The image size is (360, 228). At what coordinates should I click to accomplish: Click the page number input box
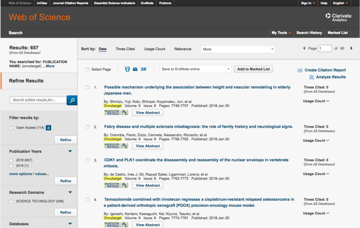(x=325, y=49)
